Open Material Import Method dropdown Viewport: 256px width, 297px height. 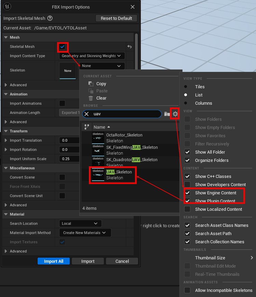pyautogui.click(x=85, y=233)
